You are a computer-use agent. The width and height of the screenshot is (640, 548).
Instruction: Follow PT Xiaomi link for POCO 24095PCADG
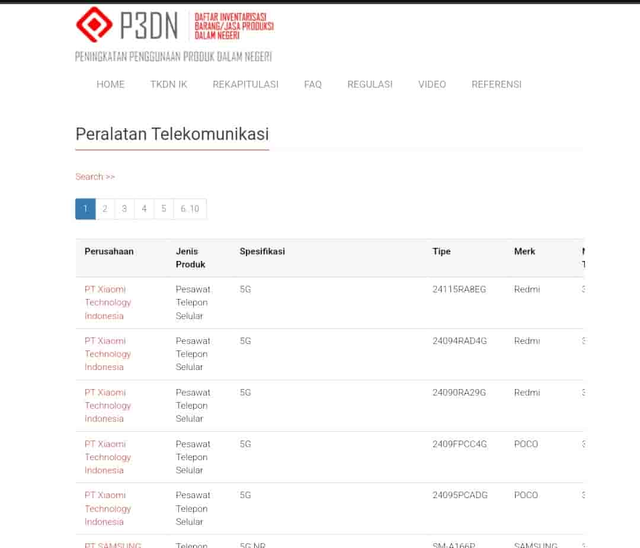107,509
